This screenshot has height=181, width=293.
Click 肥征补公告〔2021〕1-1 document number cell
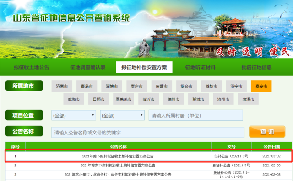tap(231, 175)
